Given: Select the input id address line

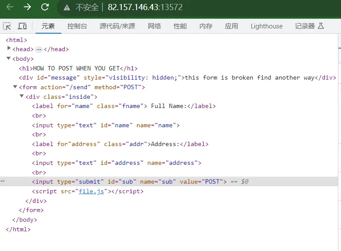Looking at the screenshot, I should point(116,163).
